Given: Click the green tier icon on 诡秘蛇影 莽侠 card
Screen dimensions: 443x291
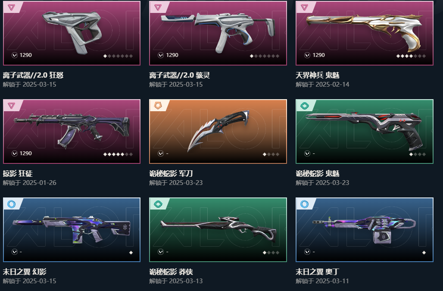Looking at the screenshot, I should 158,204.
